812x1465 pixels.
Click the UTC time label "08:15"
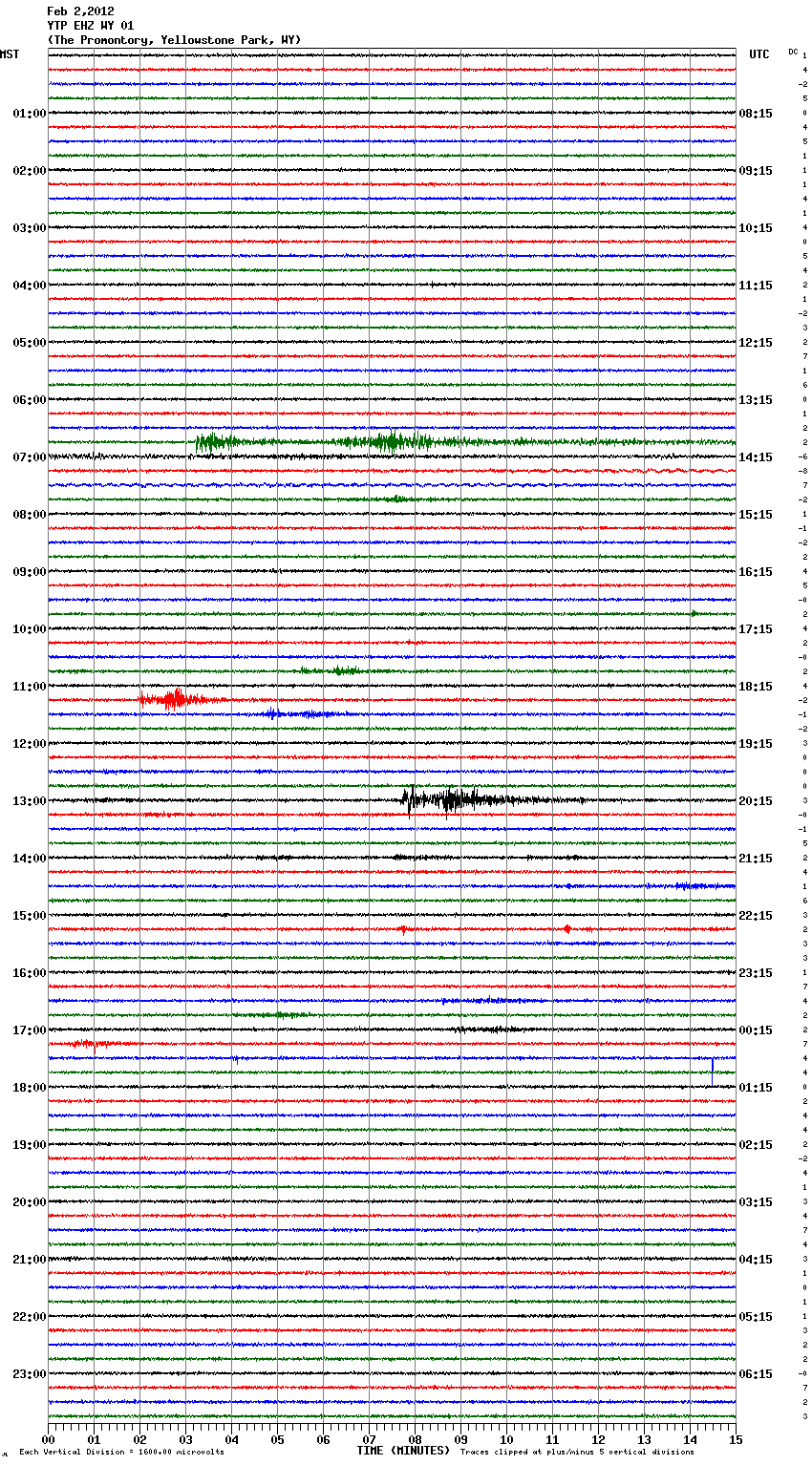[756, 114]
